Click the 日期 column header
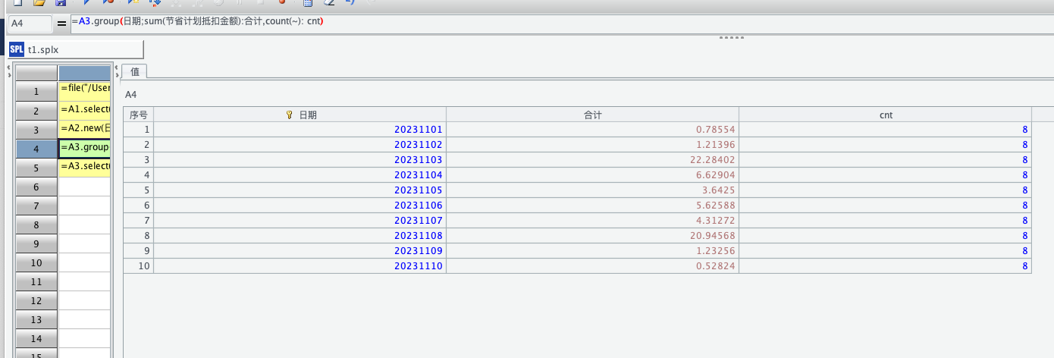 [x=300, y=115]
